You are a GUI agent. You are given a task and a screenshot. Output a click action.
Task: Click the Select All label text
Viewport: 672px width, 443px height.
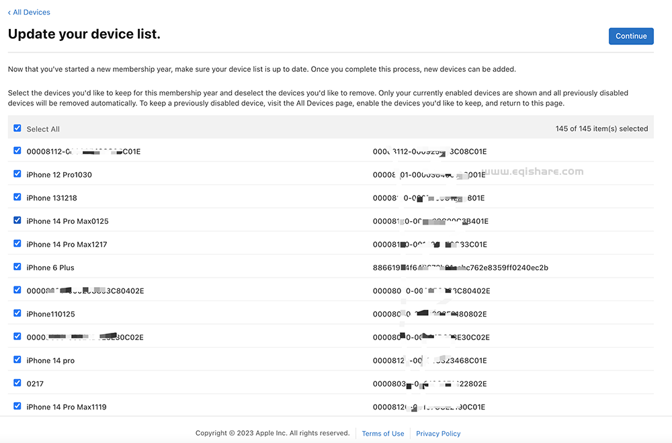tap(43, 129)
